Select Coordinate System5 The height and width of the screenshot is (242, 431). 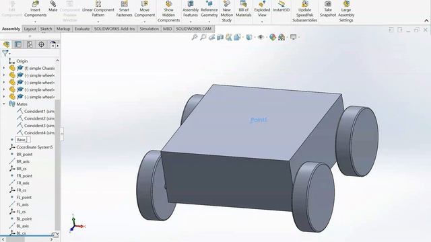pyautogui.click(x=34, y=147)
